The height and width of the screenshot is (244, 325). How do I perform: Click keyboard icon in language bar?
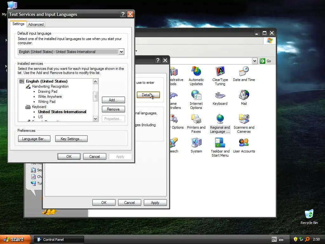click(281, 240)
